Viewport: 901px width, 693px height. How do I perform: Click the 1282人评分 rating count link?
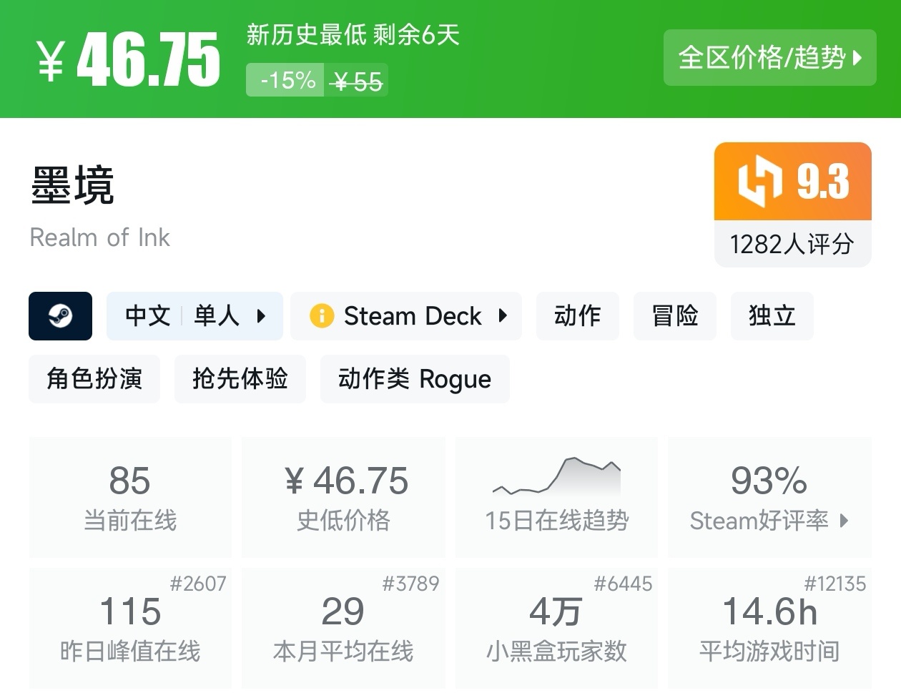point(792,245)
